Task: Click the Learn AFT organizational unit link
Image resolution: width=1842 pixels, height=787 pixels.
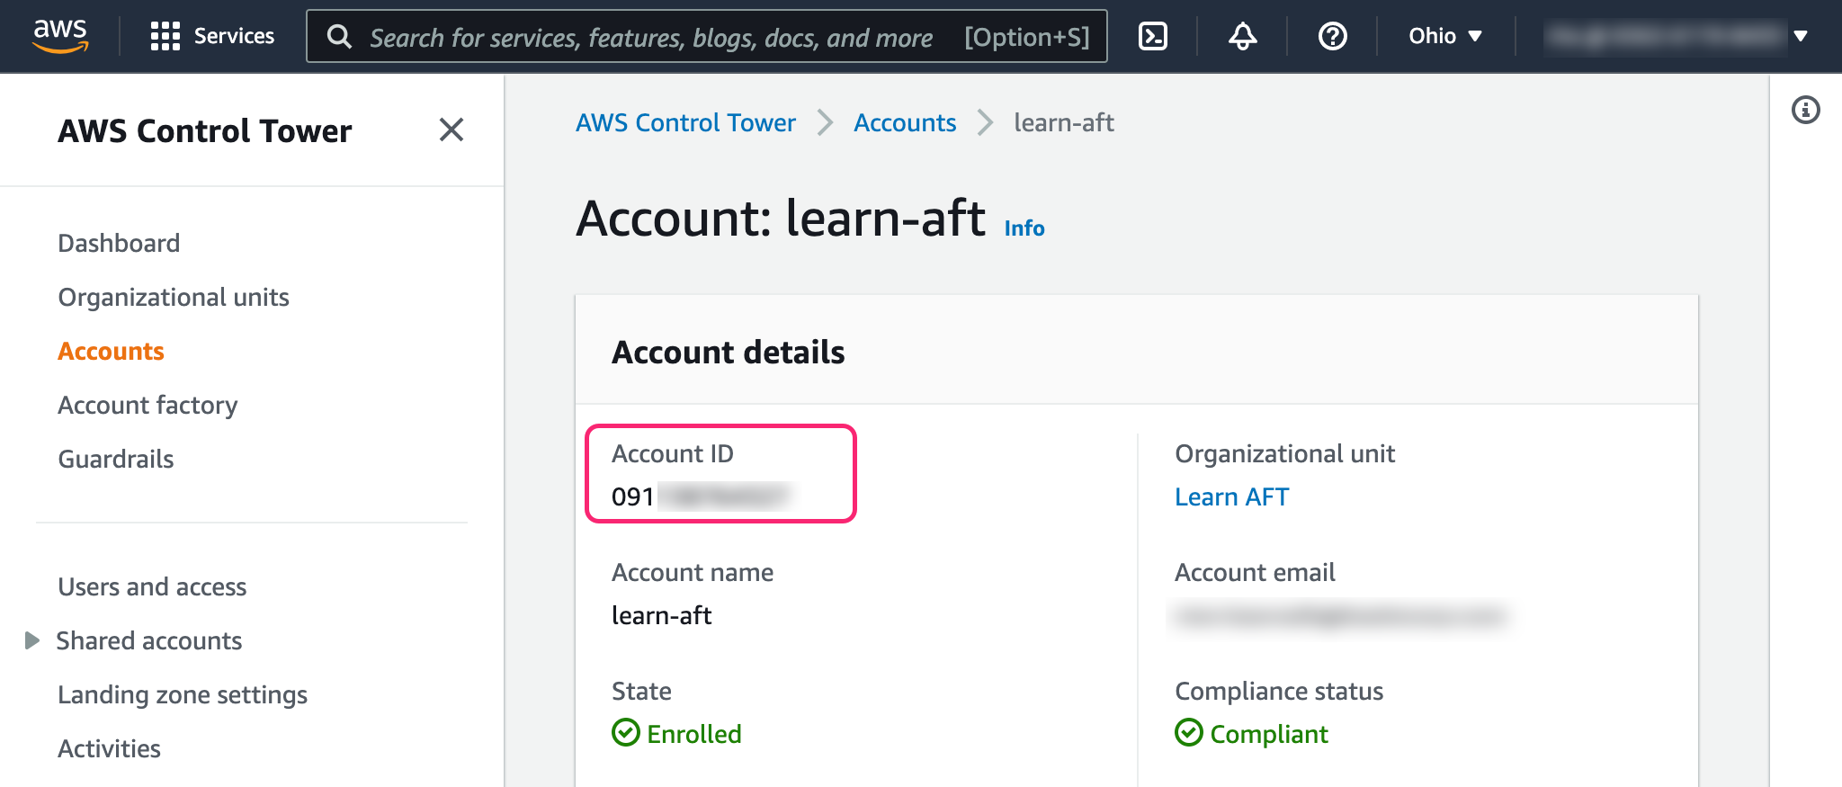Action: 1231,496
